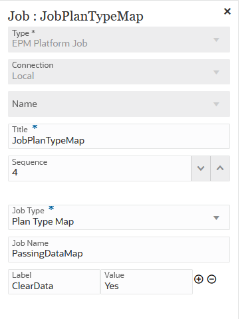Add a new Label/Value parameter row
The image size is (246, 319).
pyautogui.click(x=199, y=279)
